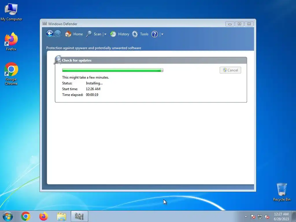Click the 12:26 AM start time value

(x=93, y=89)
